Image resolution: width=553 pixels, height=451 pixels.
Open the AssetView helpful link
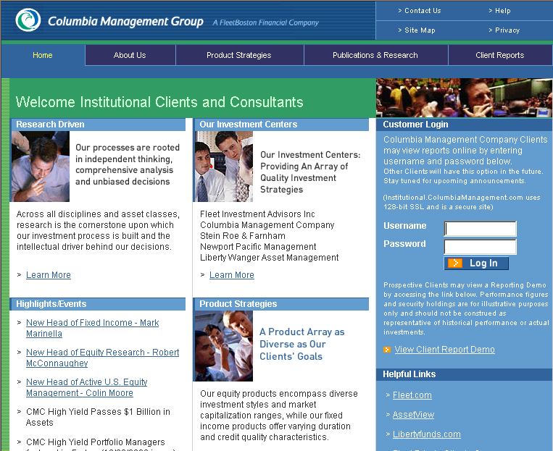(x=413, y=415)
